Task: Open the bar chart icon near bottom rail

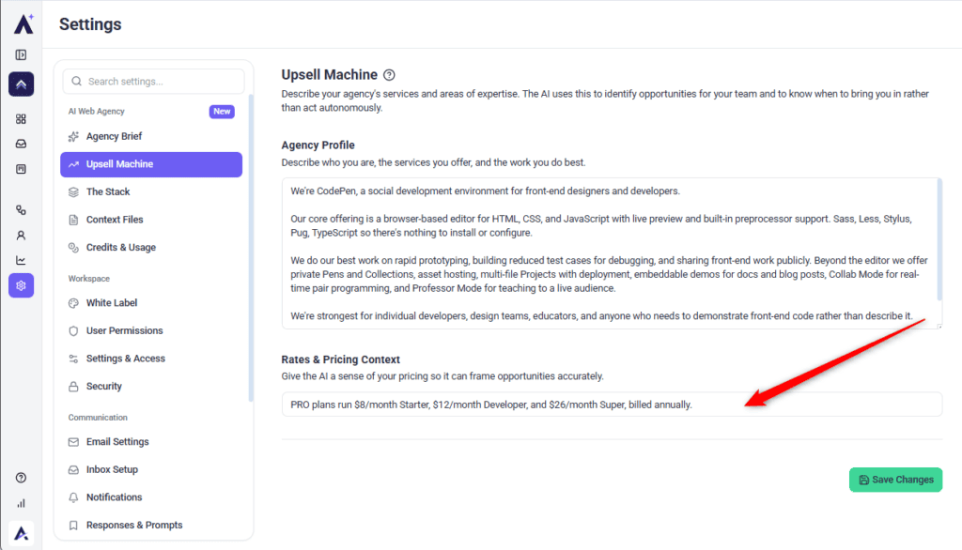Action: 21,503
